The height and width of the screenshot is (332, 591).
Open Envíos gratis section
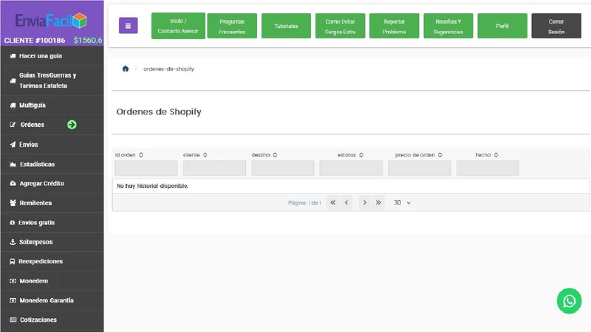pyautogui.click(x=52, y=223)
